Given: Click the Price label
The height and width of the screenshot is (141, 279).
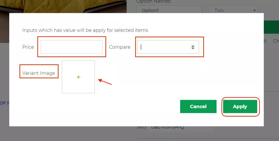Looking at the screenshot, I should coord(28,47).
